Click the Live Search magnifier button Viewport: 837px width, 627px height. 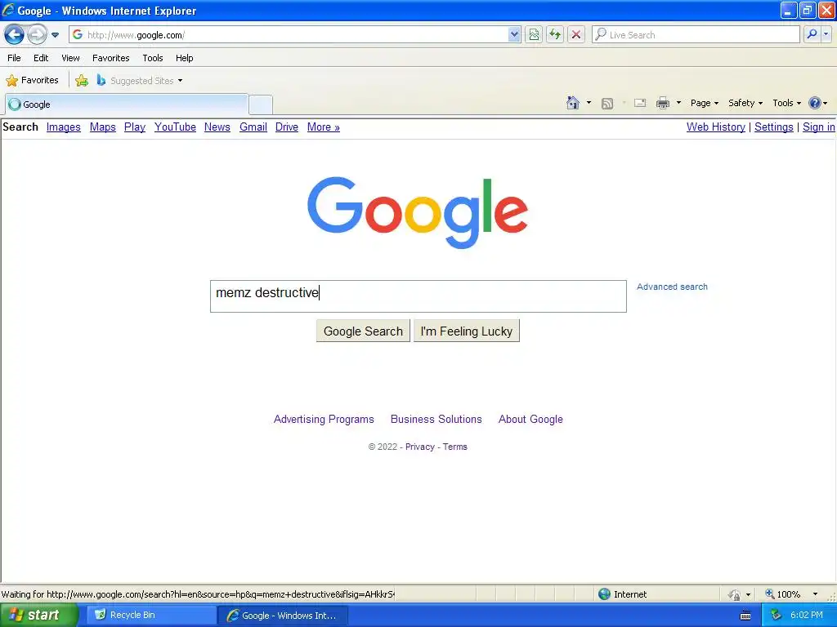[x=812, y=34]
